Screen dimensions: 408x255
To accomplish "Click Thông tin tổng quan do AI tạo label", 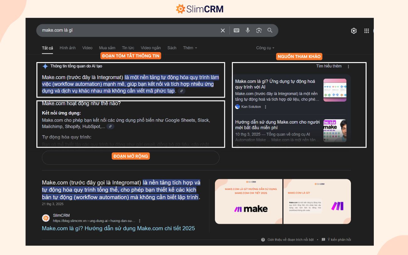I will coord(76,66).
